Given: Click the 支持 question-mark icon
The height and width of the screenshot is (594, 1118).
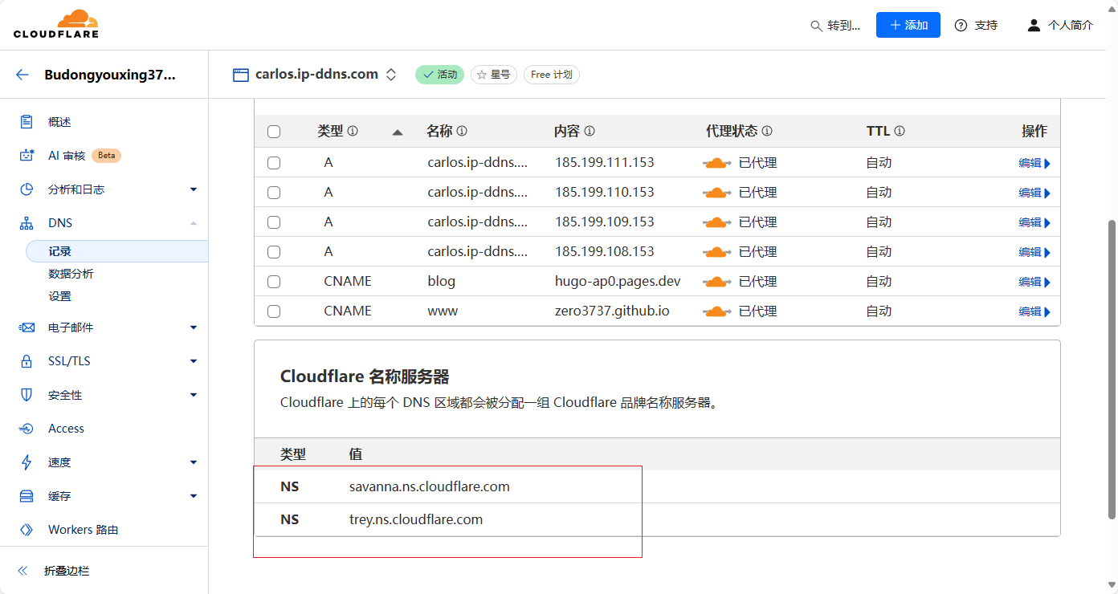Looking at the screenshot, I should [x=961, y=26].
